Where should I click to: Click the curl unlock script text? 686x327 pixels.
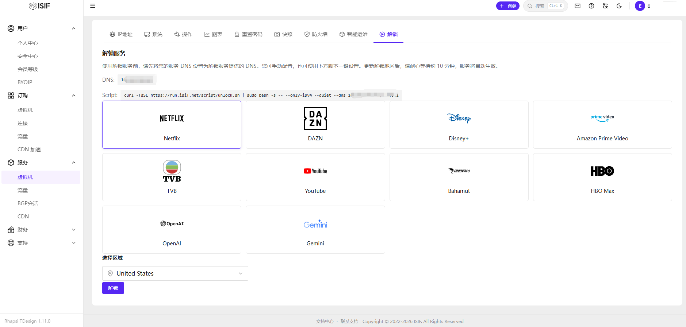[261, 95]
